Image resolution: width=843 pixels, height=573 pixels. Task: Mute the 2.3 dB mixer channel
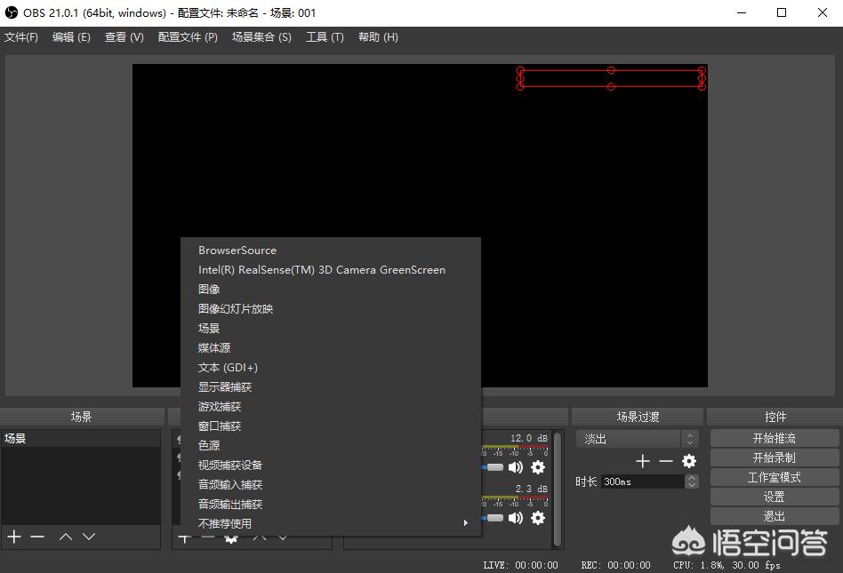point(516,518)
